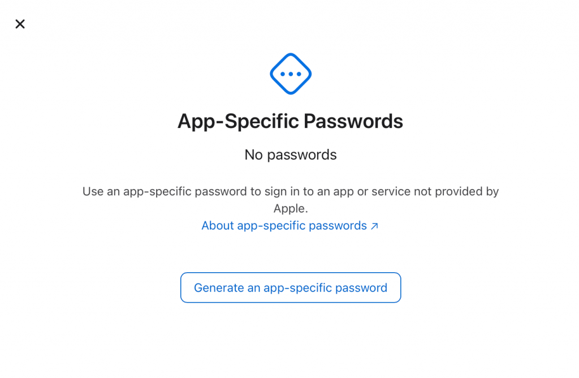This screenshot has height=378, width=579.
Task: Select the three-dots password emblem above the title
Action: [290, 74]
